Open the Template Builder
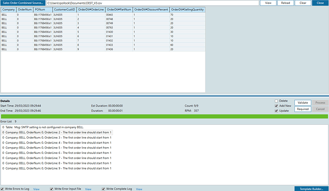The width and height of the screenshot is (329, 191). point(311,189)
